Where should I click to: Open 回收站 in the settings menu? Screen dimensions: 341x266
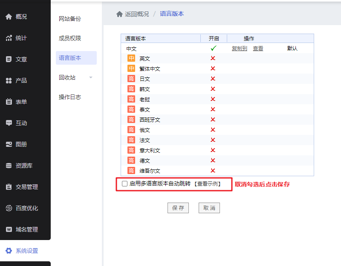67,77
